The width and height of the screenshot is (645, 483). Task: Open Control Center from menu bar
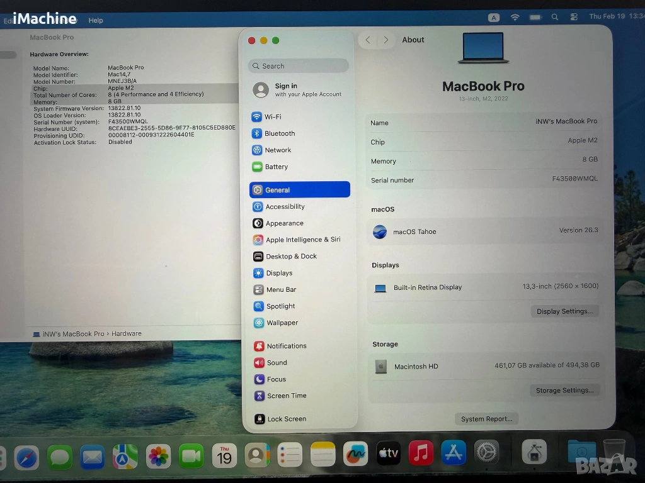point(573,18)
